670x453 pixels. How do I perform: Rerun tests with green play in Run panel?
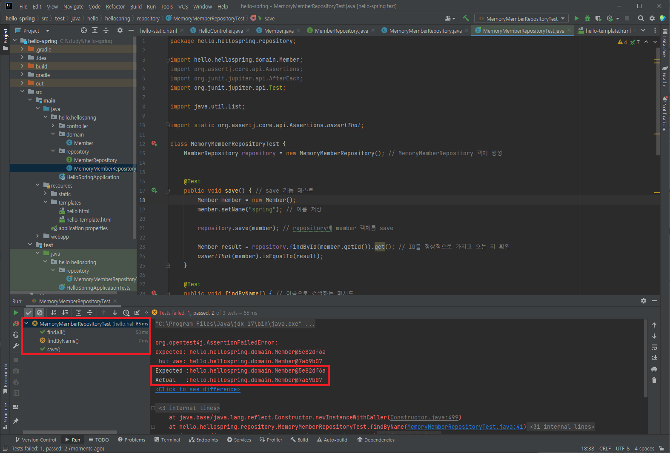tap(16, 313)
